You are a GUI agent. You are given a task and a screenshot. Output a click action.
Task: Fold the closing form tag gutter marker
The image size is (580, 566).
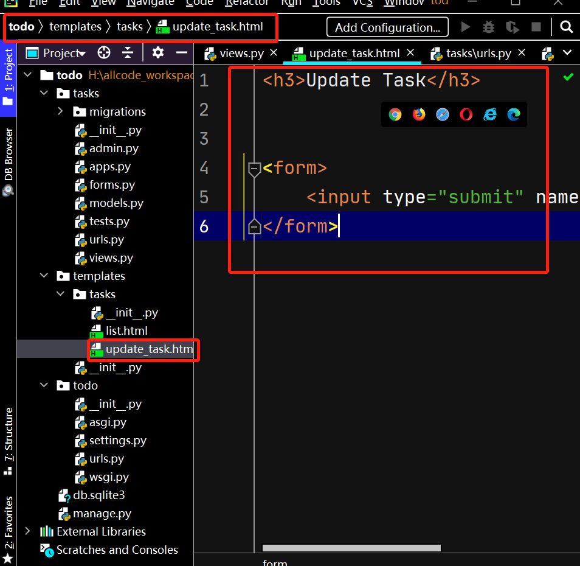pyautogui.click(x=255, y=226)
